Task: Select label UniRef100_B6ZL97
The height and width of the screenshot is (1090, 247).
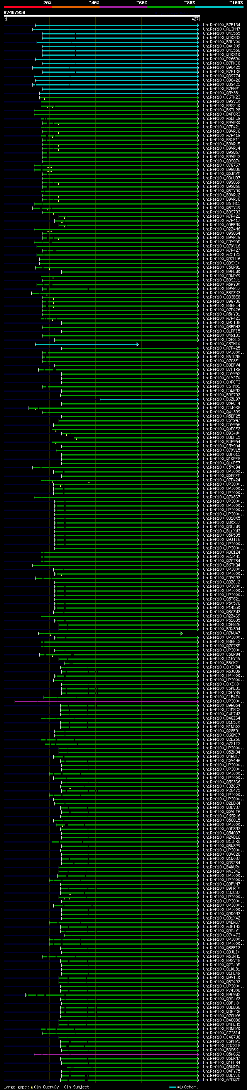Action: [x=222, y=399]
